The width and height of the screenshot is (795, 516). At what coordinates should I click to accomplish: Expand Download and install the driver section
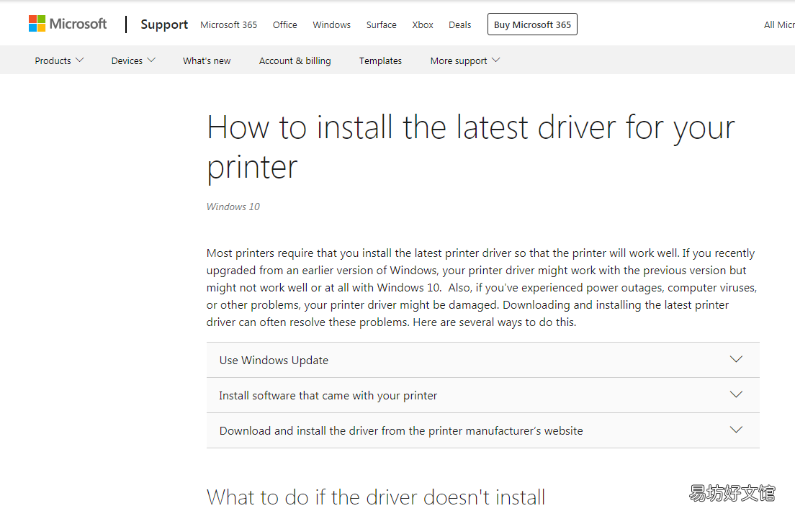(x=482, y=430)
